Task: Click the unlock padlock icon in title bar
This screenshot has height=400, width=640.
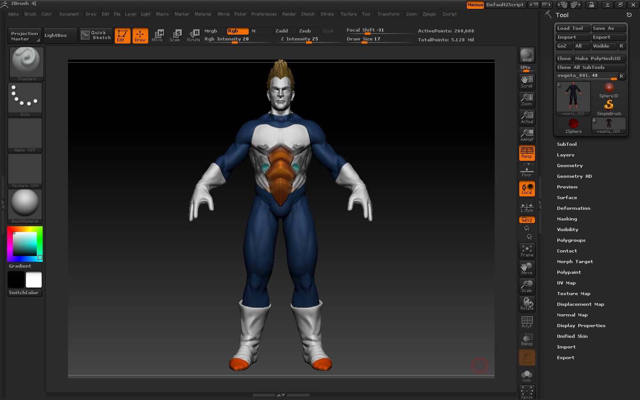Action: (x=592, y=4)
